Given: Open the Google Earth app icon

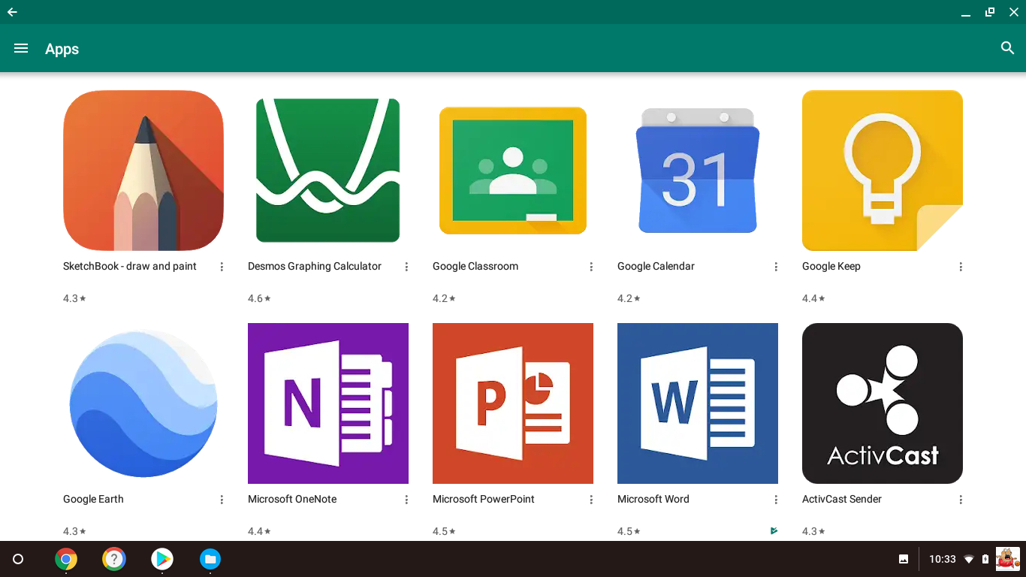Looking at the screenshot, I should [143, 403].
